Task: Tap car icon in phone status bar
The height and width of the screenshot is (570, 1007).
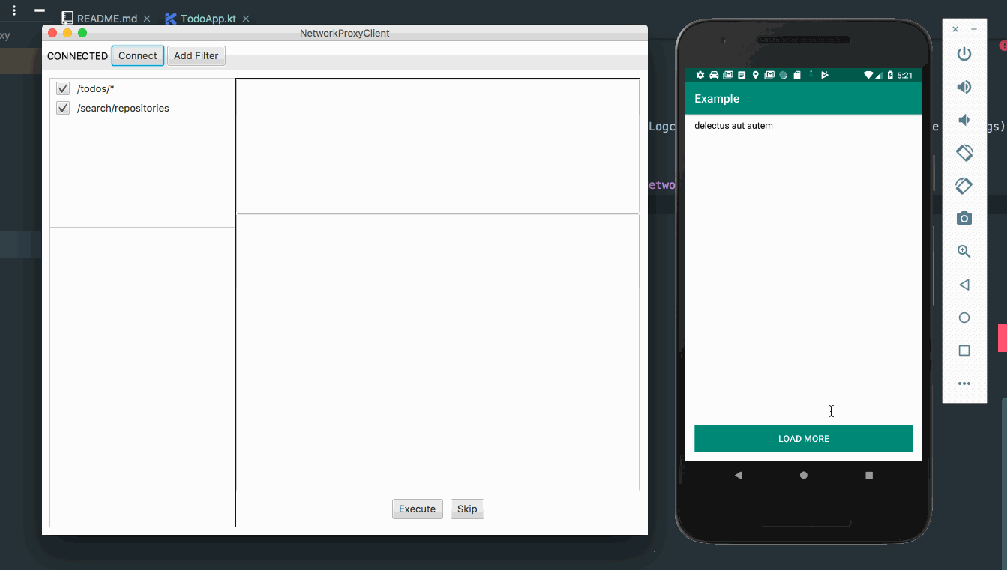Action: (714, 75)
